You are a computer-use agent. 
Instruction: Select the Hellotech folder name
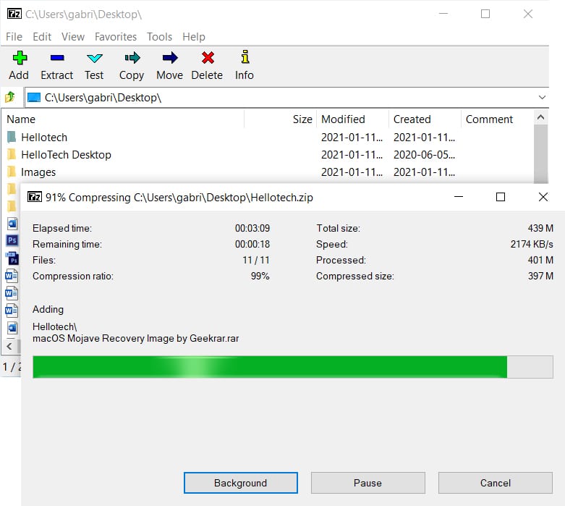(44, 137)
